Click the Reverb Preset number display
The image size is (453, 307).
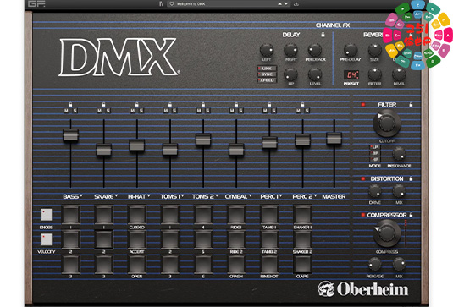pyautogui.click(x=351, y=75)
